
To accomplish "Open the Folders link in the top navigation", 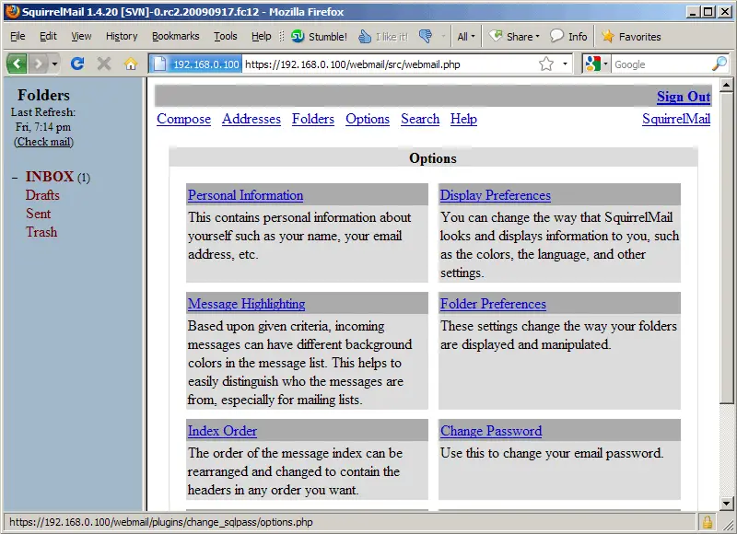I will (313, 119).
